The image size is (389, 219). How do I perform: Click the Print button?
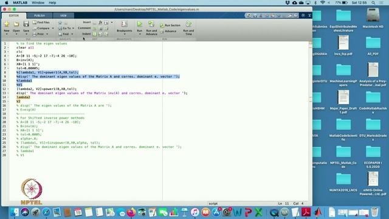[x=38, y=34]
